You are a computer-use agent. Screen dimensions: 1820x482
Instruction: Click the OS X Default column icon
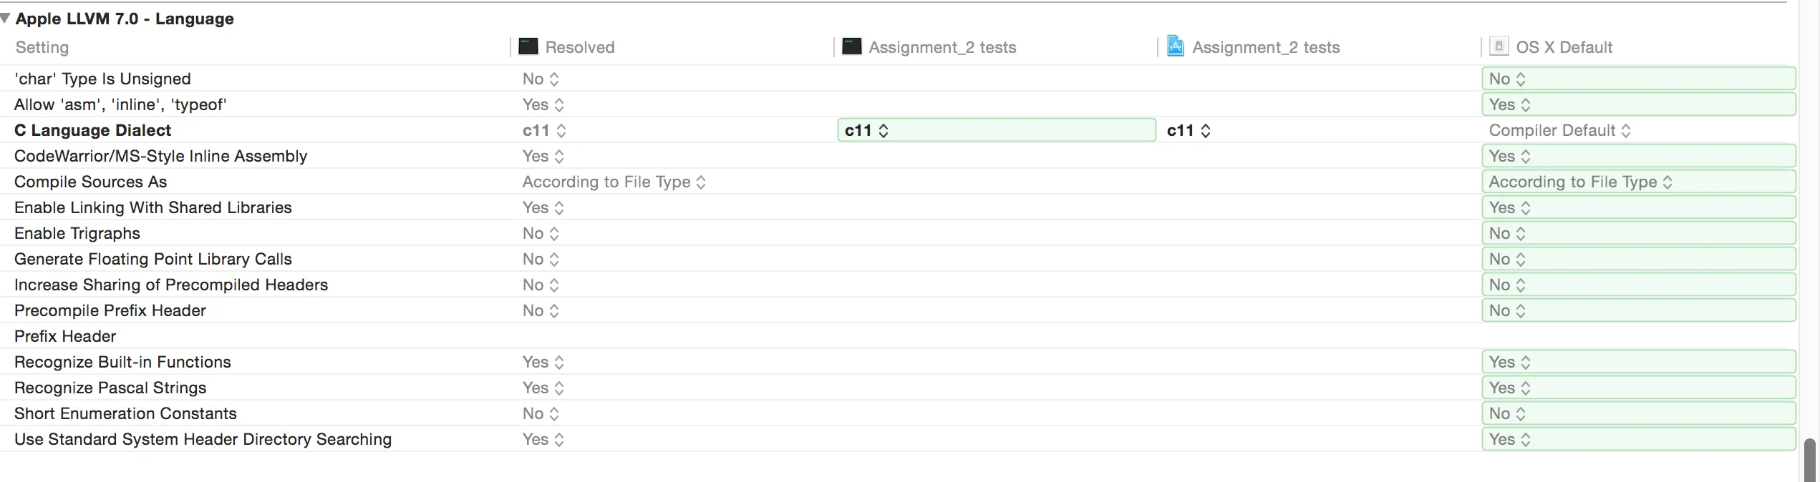(1499, 46)
